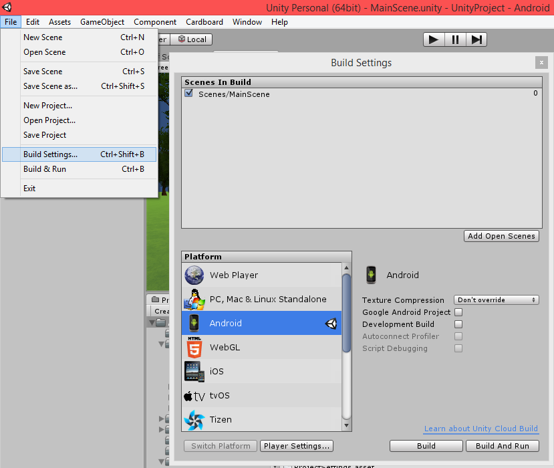Select the Web Player globe icon

tap(194, 275)
